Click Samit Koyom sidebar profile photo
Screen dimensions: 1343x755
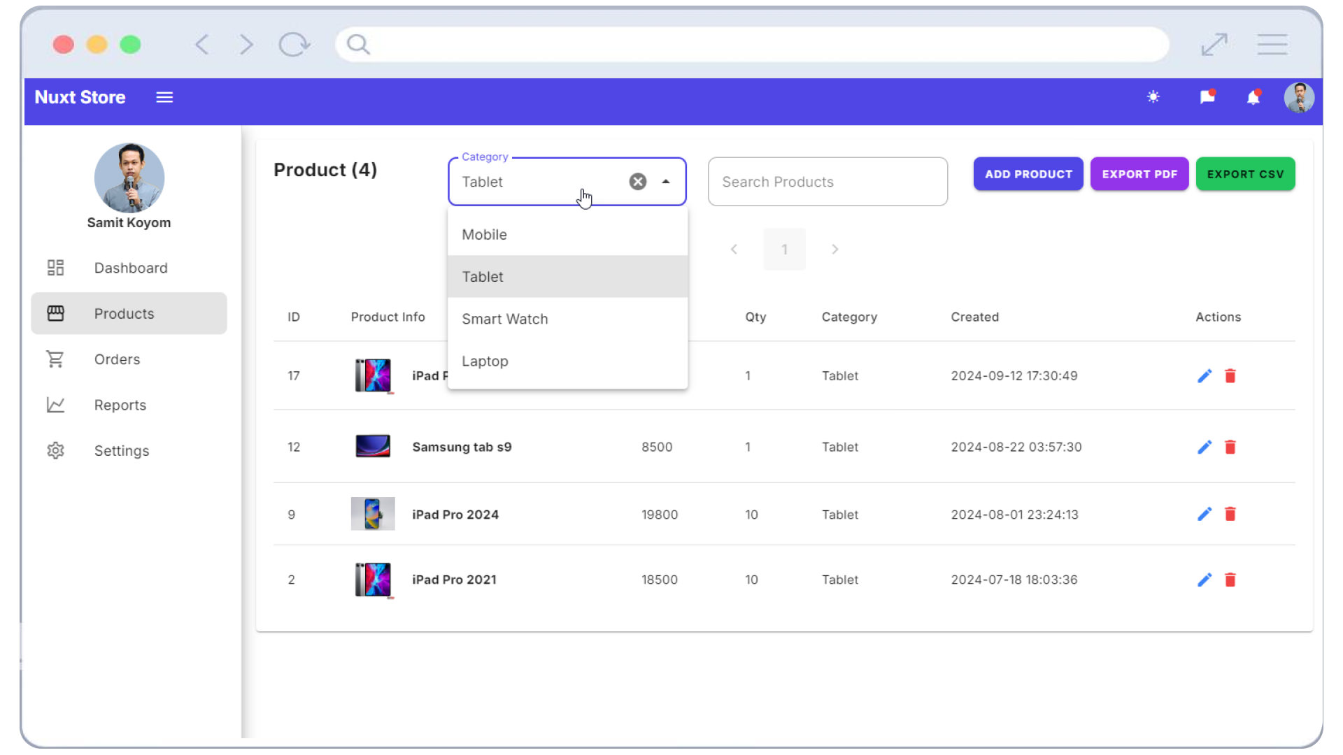[129, 178]
